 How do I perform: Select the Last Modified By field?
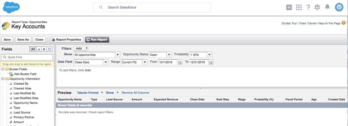pos(24,93)
